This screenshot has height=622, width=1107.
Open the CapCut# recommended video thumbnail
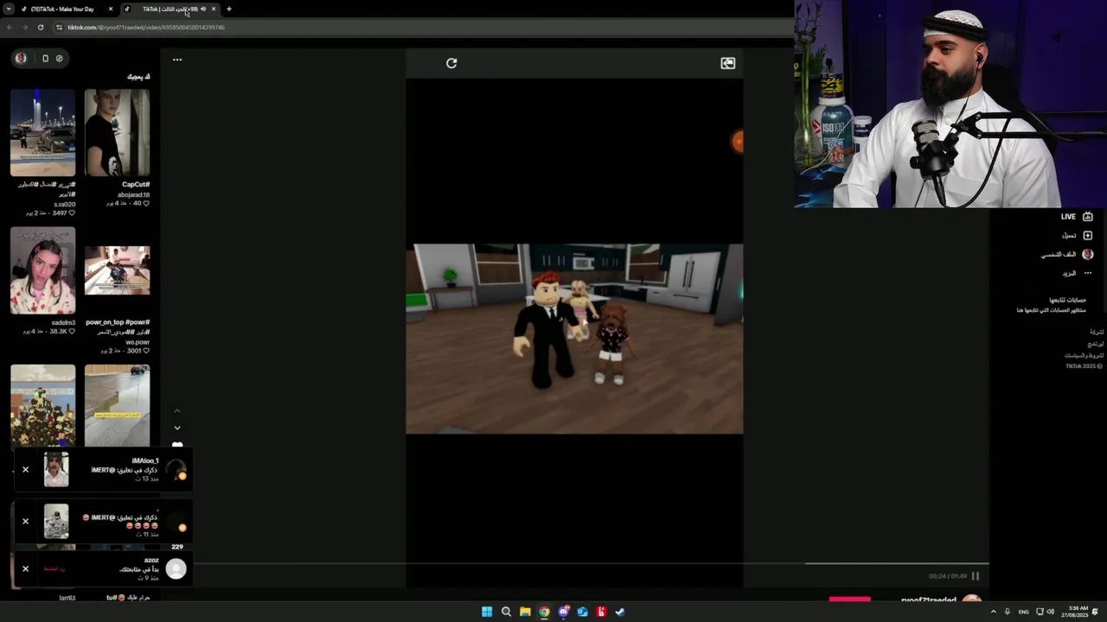coord(117,132)
